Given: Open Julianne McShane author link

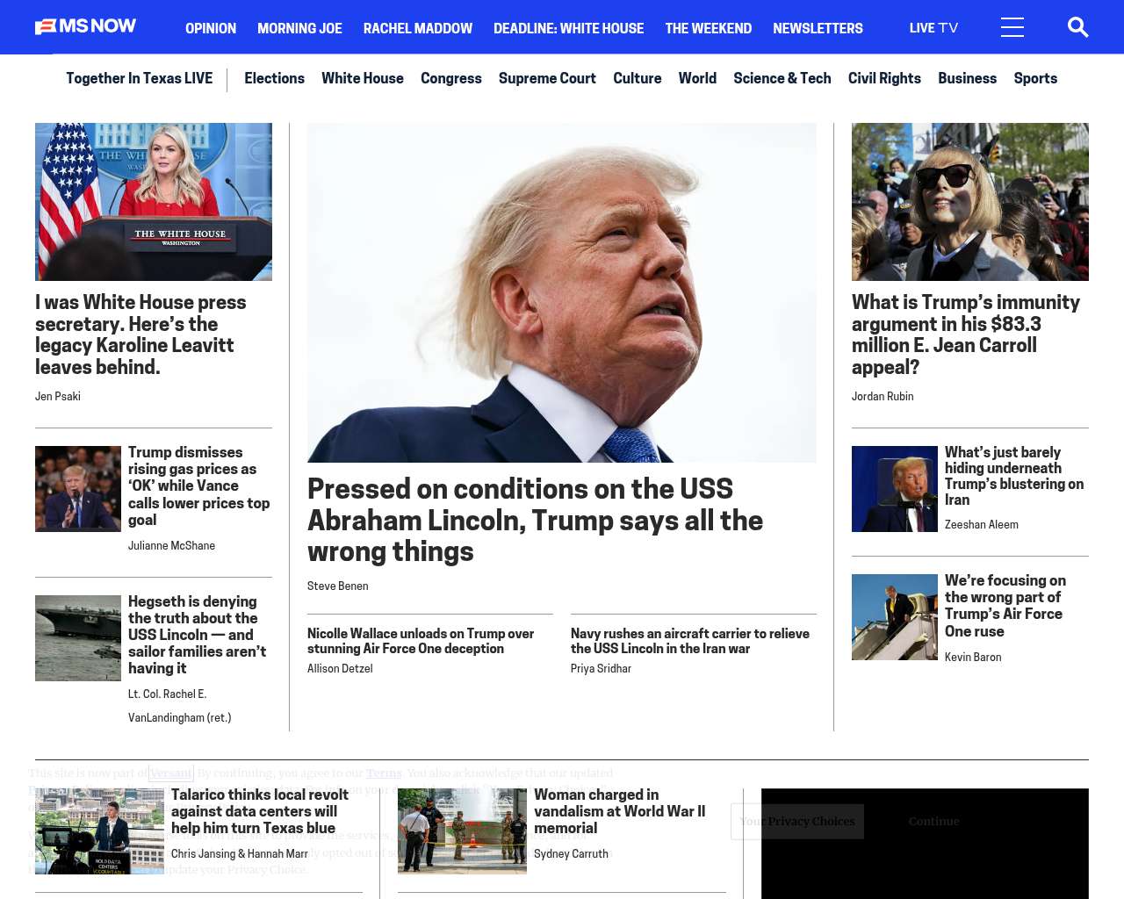Looking at the screenshot, I should (x=171, y=546).
